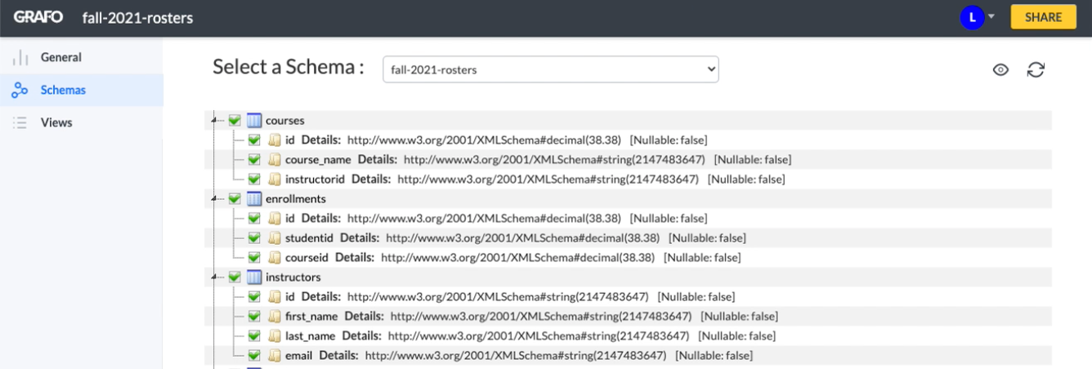Screen dimensions: 1092x369
Task: Uncheck the last_name column checkbox
Action: (x=254, y=336)
